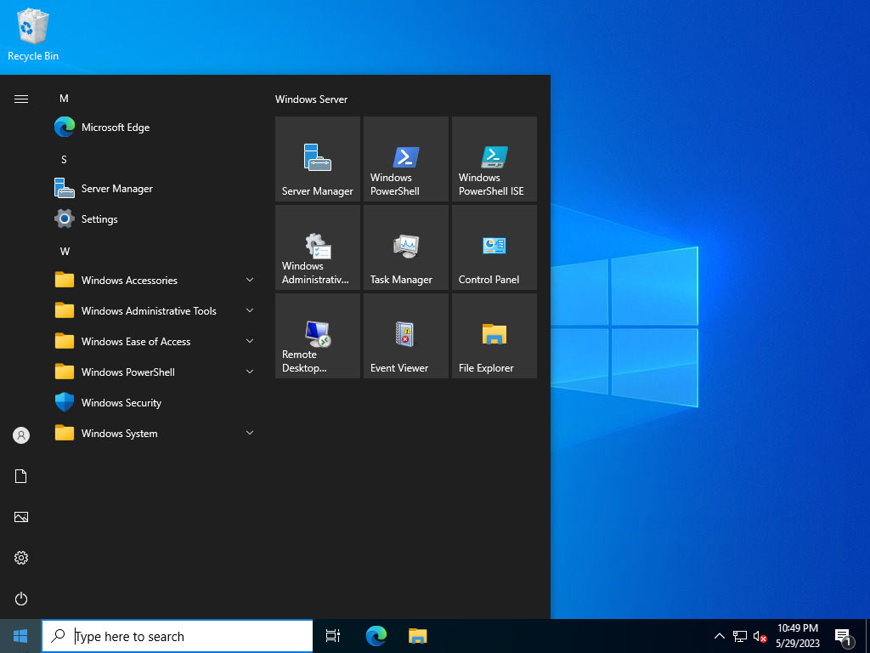Image resolution: width=870 pixels, height=653 pixels.
Task: Launch Event Viewer tile
Action: 405,335
